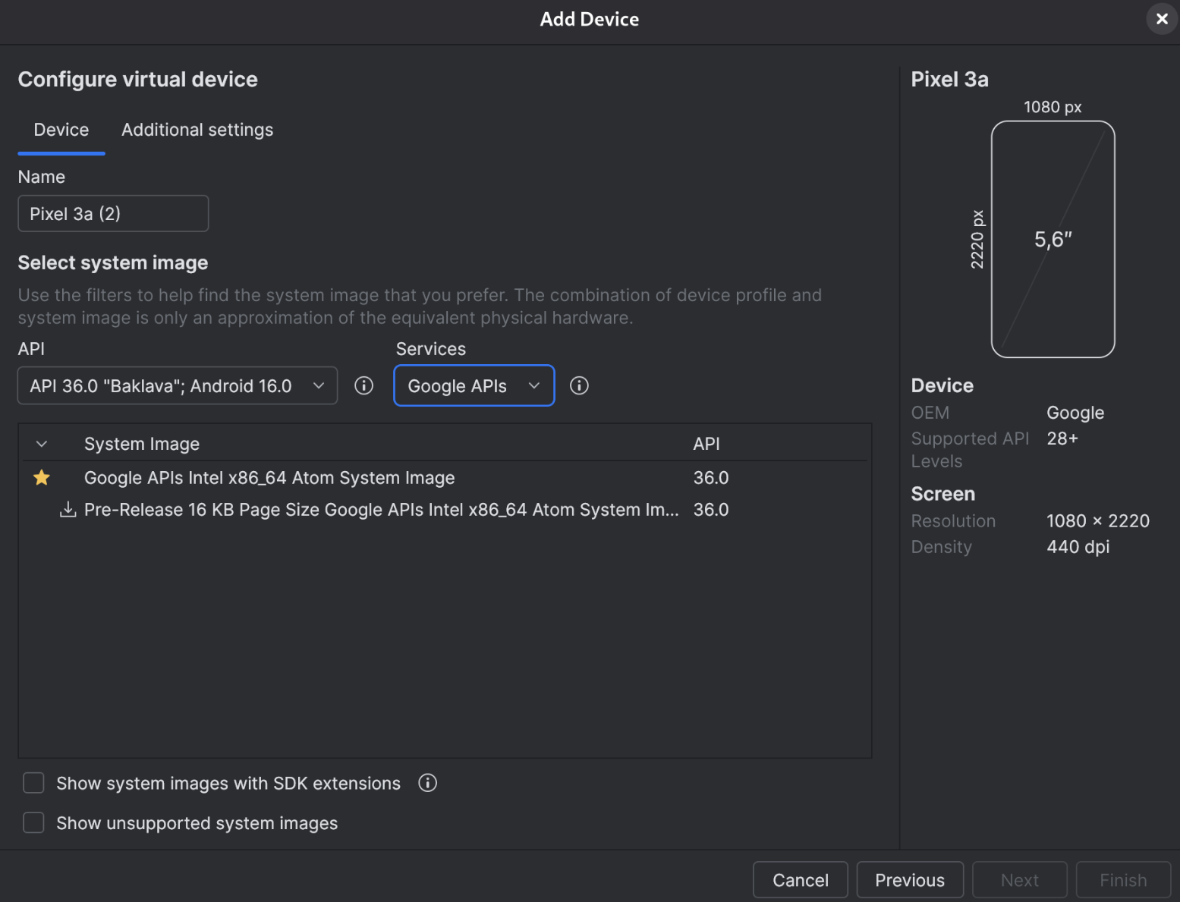1180x902 pixels.
Task: Close the Add Device dialog
Action: [x=1161, y=19]
